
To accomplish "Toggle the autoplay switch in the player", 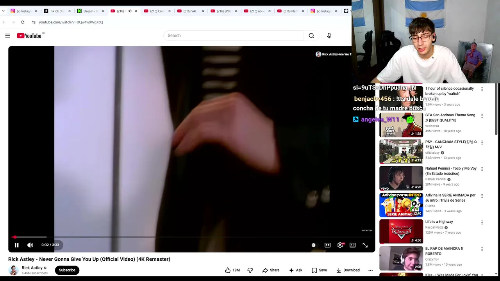I will (313, 245).
